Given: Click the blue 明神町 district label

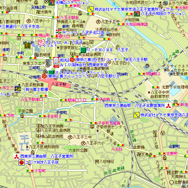Looking at the screenshot, I should coord(122,74).
